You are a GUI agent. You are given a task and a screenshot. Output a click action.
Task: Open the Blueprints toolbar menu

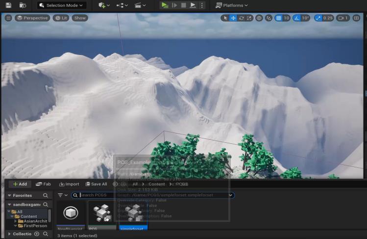(x=122, y=5)
